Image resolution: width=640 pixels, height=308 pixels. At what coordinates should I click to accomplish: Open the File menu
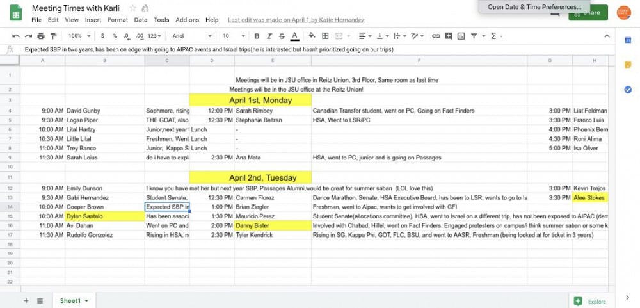(x=36, y=20)
